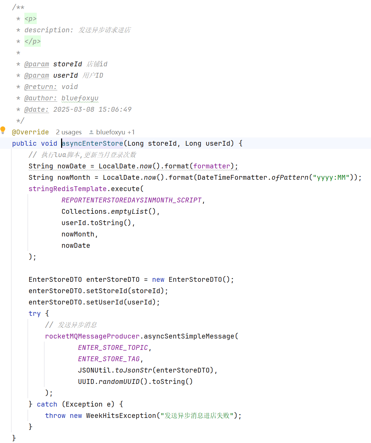Image resolution: width=371 pixels, height=443 pixels.
Task: Click the highlighted opening <p> tag
Action: [31, 19]
